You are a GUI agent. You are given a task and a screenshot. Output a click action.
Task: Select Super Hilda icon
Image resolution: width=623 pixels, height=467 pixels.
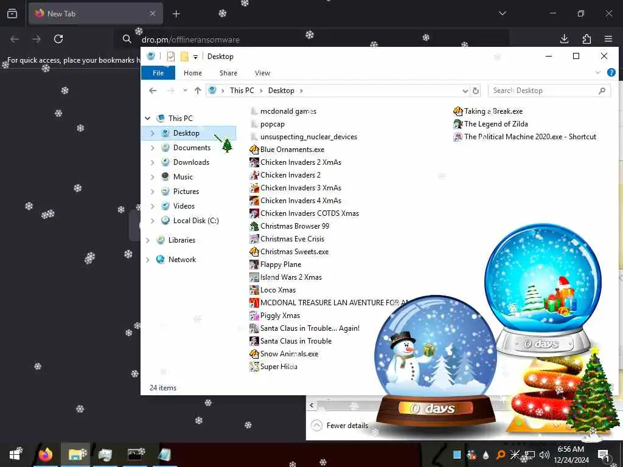254,367
